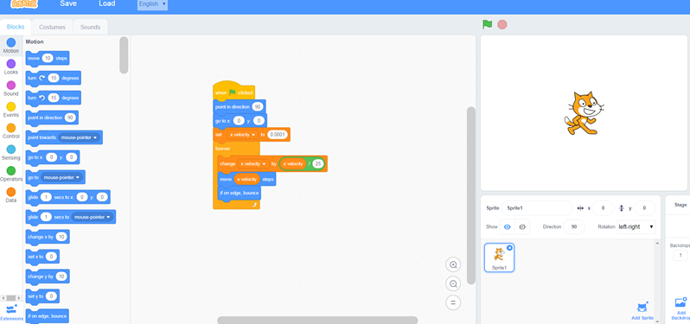Click the when flag clicked hat block

click(x=233, y=91)
